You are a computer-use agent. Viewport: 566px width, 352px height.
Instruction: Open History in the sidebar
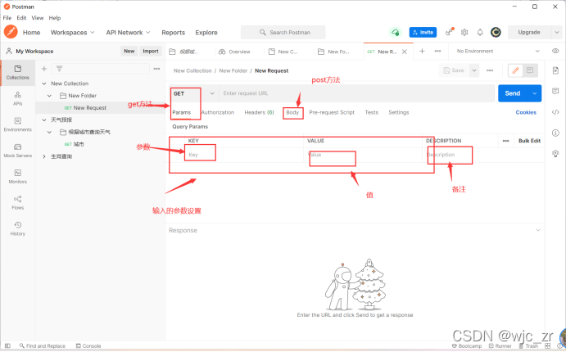(18, 228)
